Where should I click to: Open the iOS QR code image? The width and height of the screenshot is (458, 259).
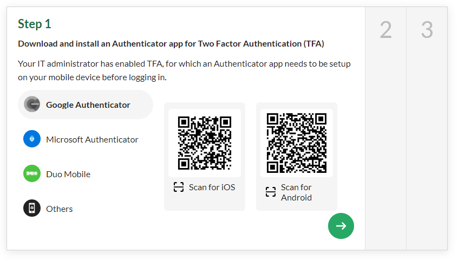205,143
